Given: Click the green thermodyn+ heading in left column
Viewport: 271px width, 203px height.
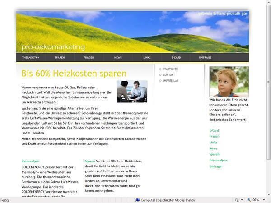Looking at the screenshot, I should tap(31, 161).
